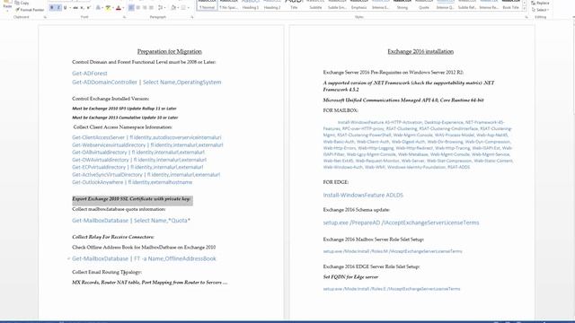Toggle Subscript formatting
This screenshot has width=575, height=323.
click(x=82, y=8)
